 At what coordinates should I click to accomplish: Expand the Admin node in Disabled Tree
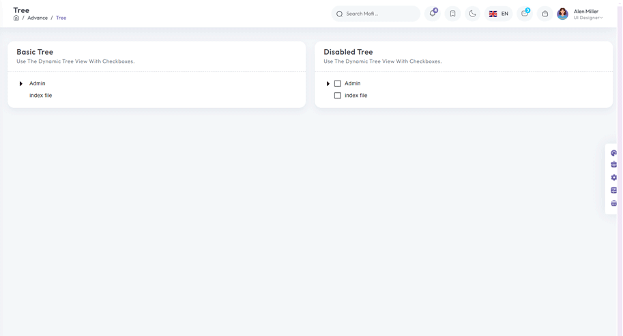[328, 84]
